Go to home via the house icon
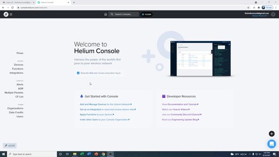The image size is (279, 157). click(105, 14)
